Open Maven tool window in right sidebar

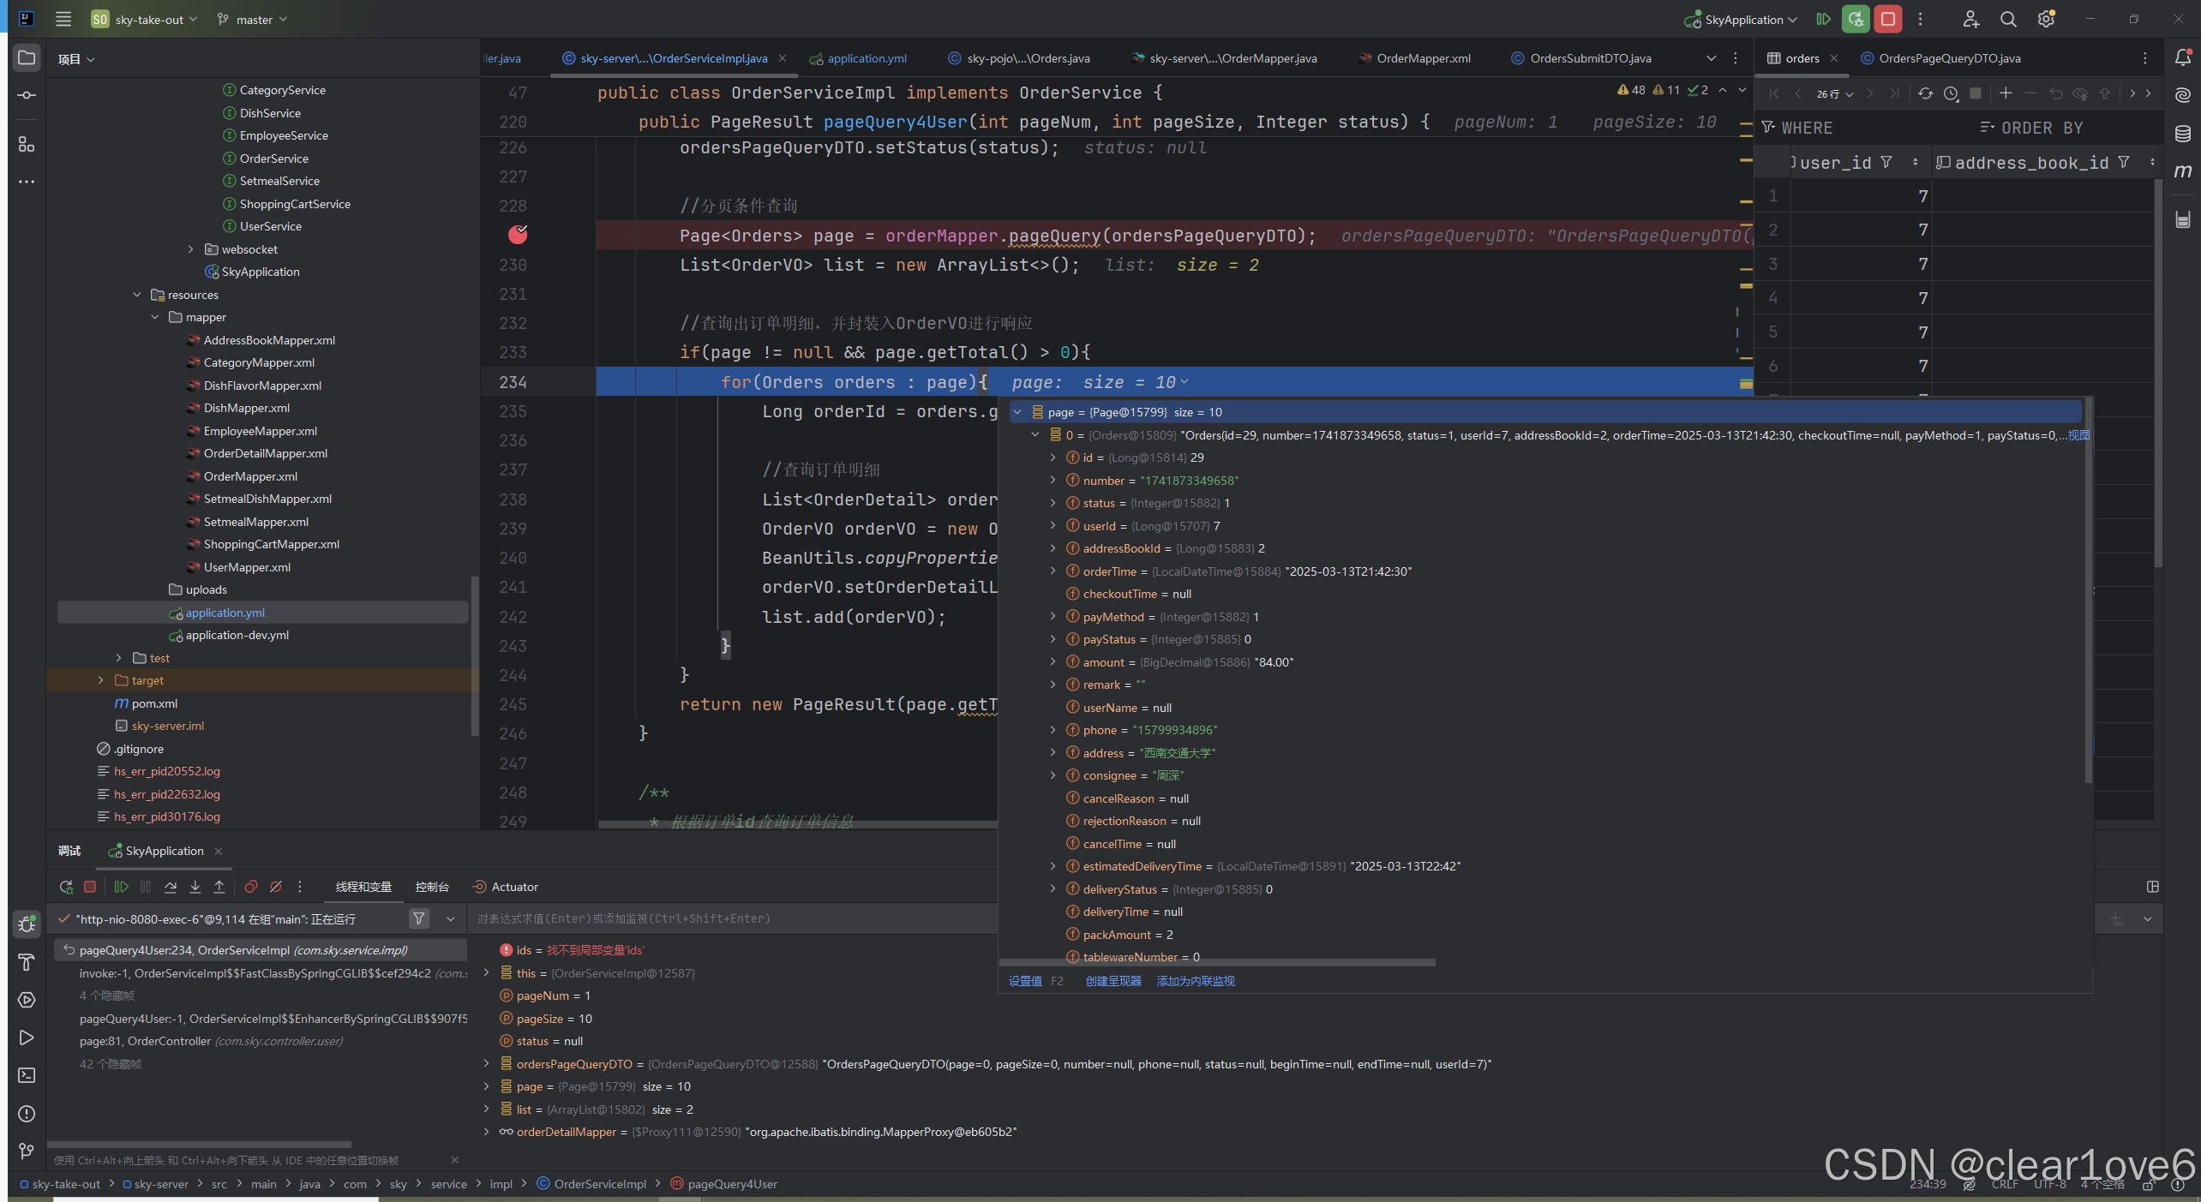(2183, 171)
